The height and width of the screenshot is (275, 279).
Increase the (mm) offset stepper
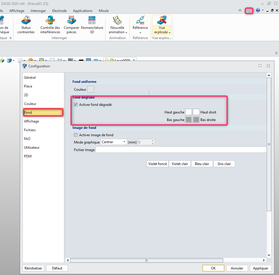coord(153,141)
